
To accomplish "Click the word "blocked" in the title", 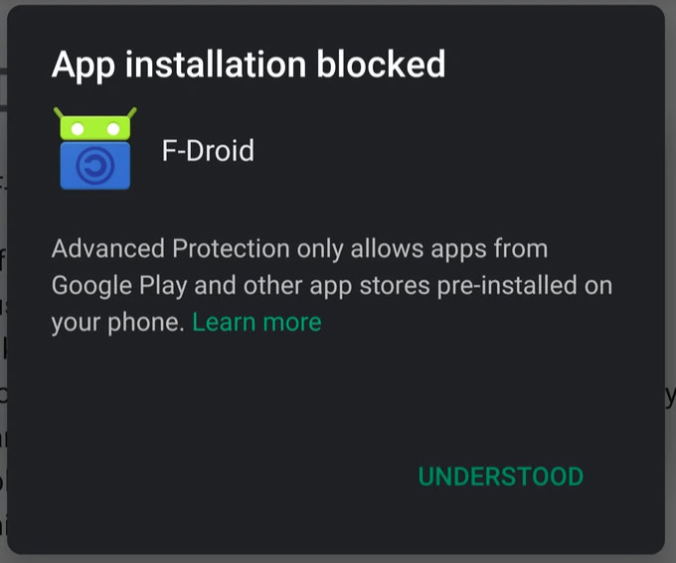I will (x=381, y=65).
